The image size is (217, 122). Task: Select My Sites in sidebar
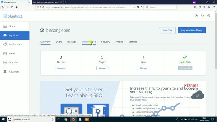coord(15,35)
